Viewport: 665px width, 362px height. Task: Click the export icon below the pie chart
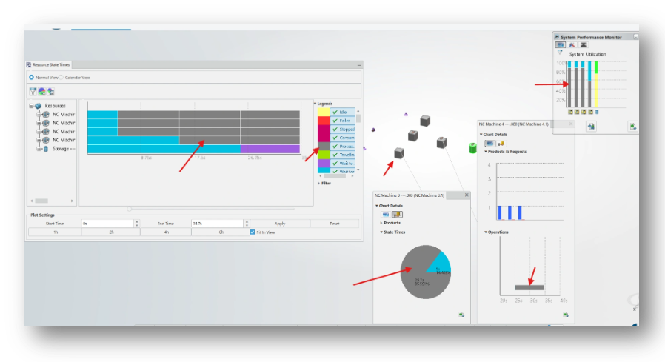[461, 315]
